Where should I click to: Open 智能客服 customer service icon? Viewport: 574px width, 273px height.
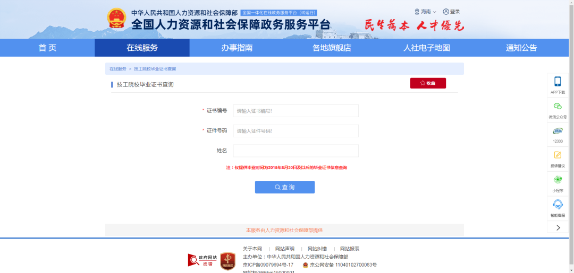[558, 205]
